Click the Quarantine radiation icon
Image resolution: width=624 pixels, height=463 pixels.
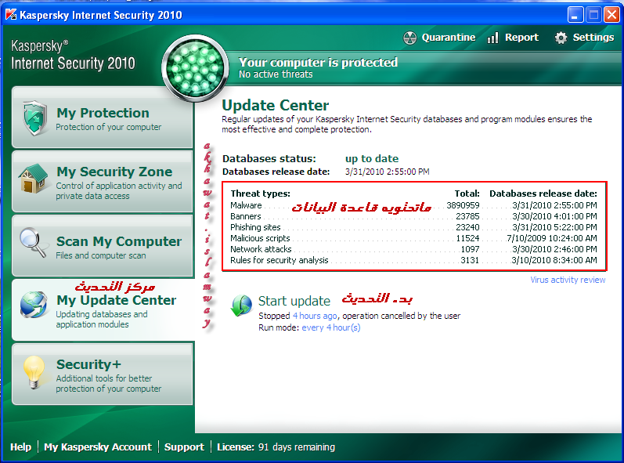409,38
